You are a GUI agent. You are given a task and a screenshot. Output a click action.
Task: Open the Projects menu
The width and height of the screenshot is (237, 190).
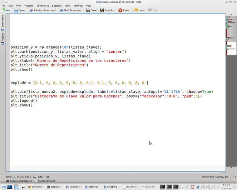coord(29,6)
